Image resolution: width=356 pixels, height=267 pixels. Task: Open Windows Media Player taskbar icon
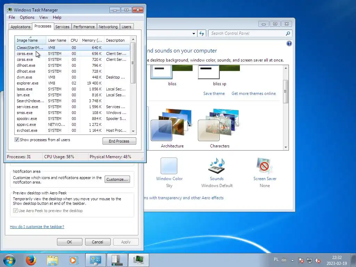point(74,260)
